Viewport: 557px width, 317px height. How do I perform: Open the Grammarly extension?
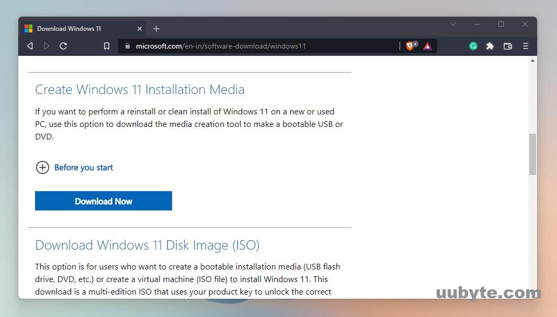click(473, 46)
